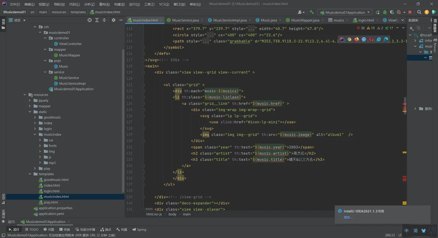
Task: Open built-in preview IntelliJ icon
Action: click(x=342, y=39)
